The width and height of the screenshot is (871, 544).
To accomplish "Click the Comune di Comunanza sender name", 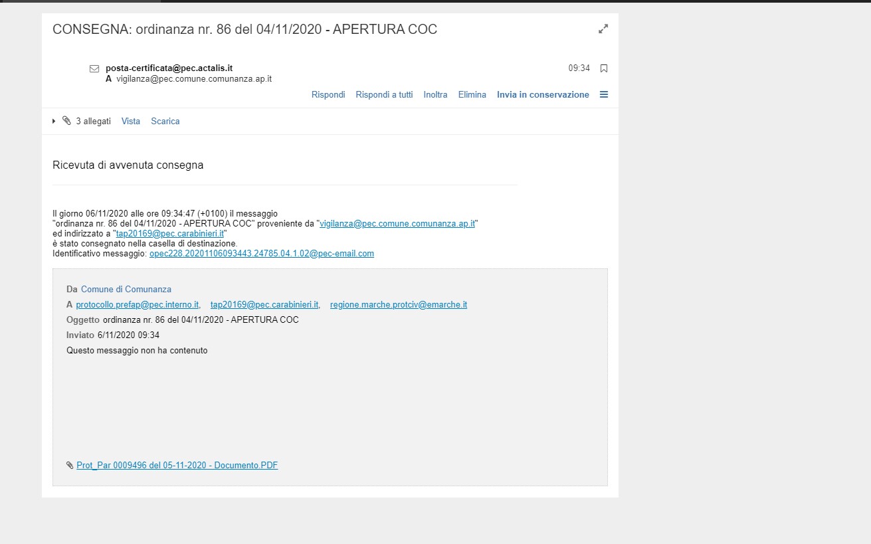I will click(126, 290).
